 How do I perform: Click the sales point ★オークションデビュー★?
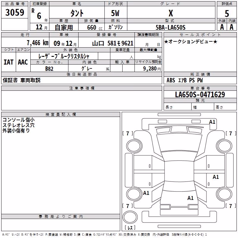coord(191,42)
